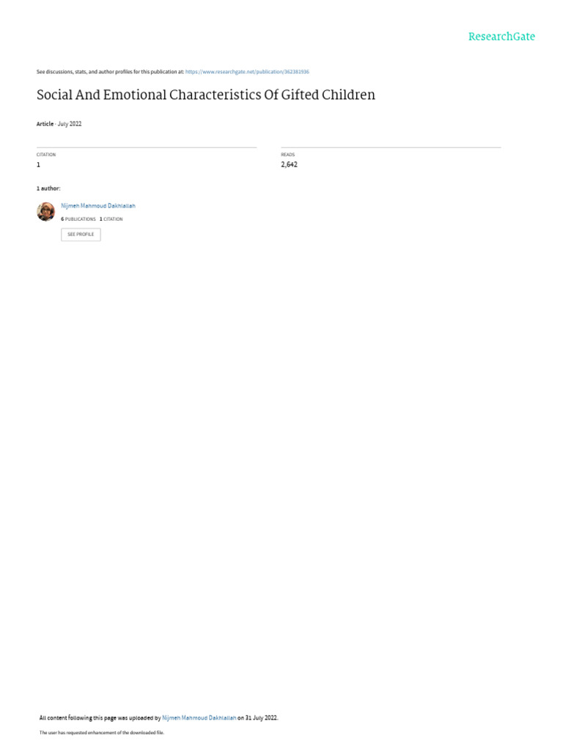
Task: Click the author profile photo thumbnail
Action: point(46,212)
